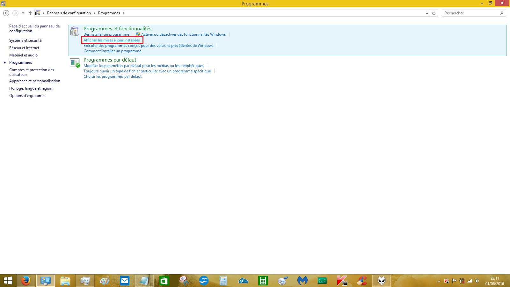Click Choisir les programmes par défaut
This screenshot has height=287, width=510.
pos(113,77)
